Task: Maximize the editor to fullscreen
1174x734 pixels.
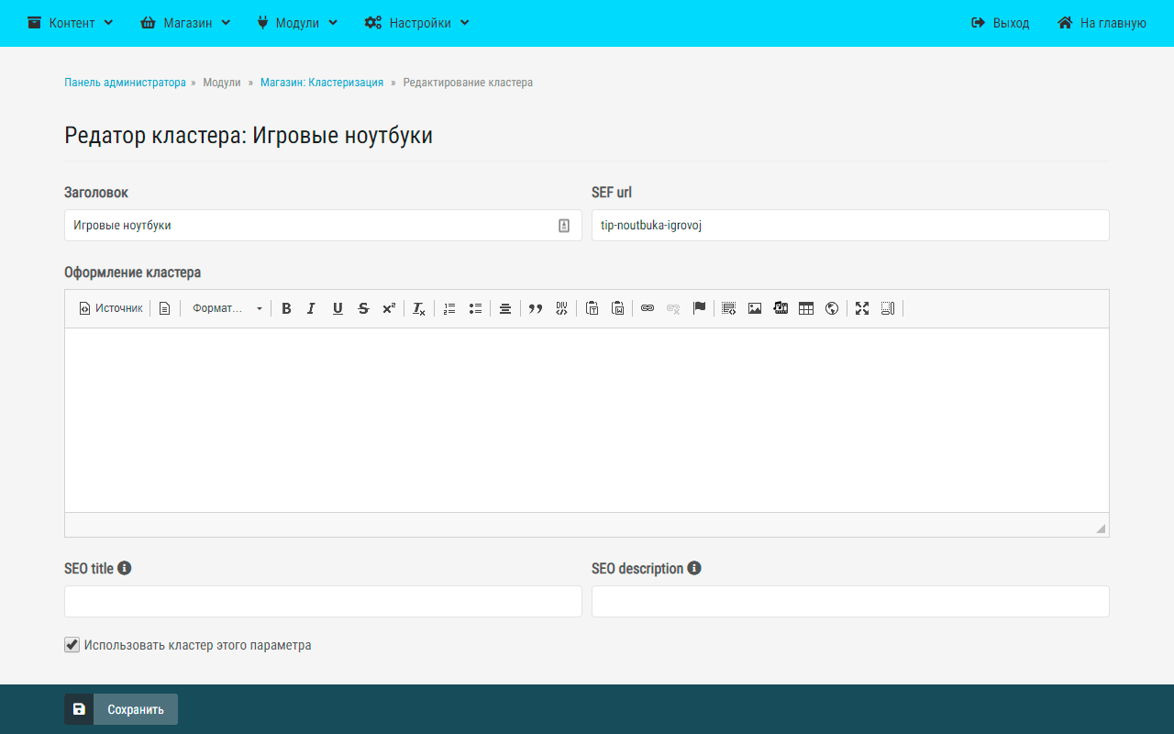Action: (x=862, y=308)
